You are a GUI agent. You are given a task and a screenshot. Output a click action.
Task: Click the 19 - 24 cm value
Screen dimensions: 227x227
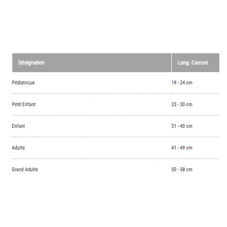point(182,82)
